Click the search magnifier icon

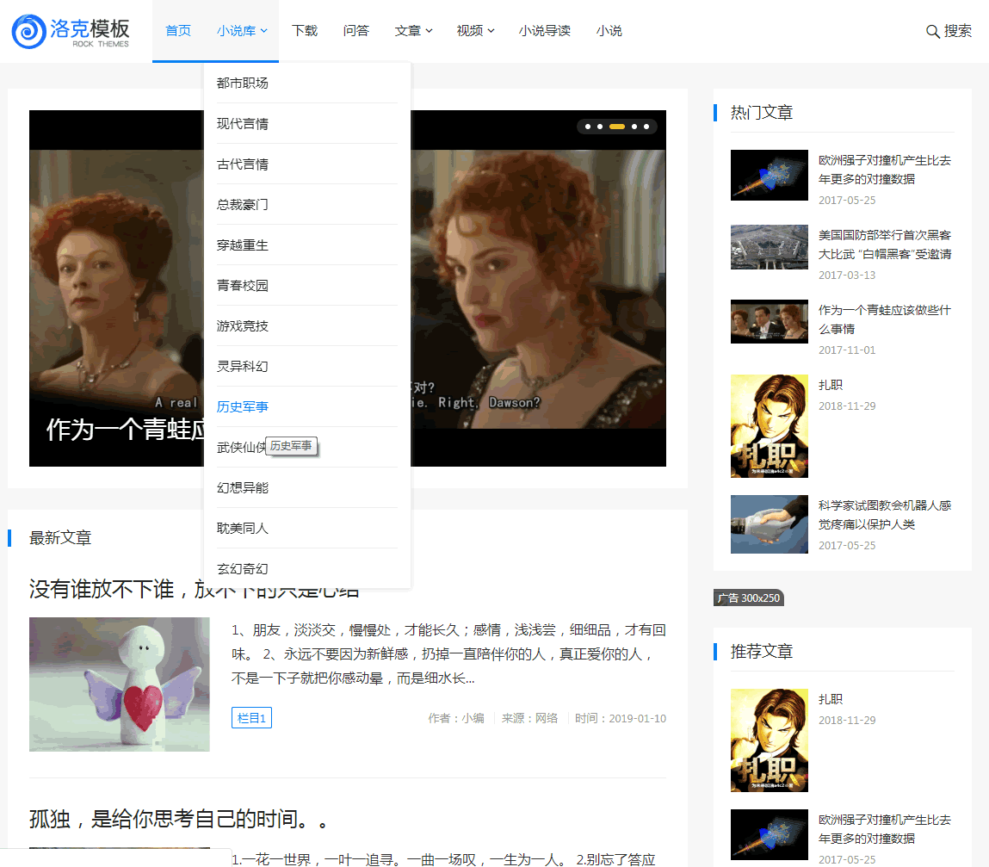click(932, 32)
